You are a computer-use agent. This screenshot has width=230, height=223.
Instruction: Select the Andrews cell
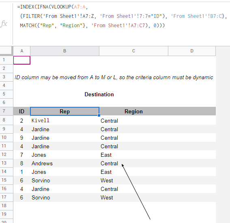pyautogui.click(x=64, y=163)
